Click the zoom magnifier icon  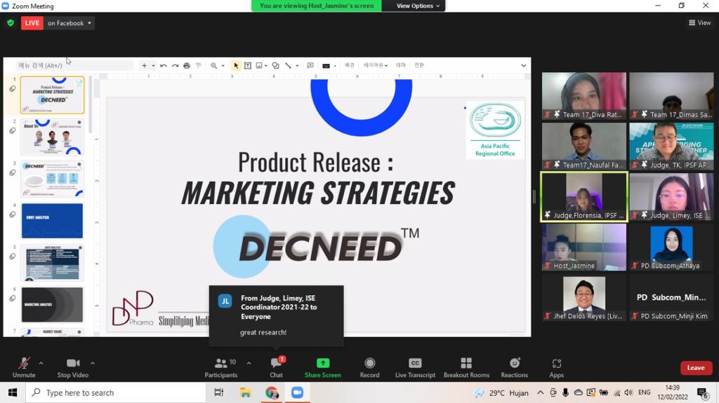(x=213, y=65)
